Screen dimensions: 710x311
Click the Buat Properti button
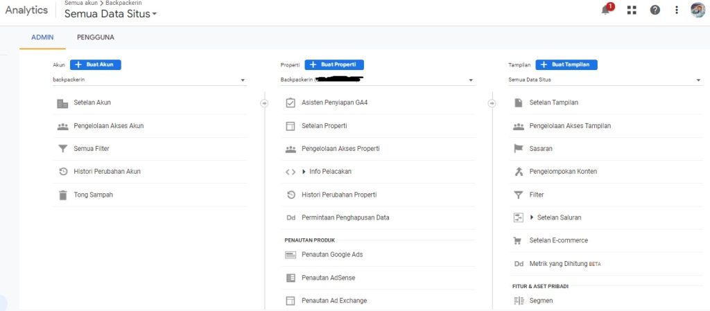click(x=334, y=64)
